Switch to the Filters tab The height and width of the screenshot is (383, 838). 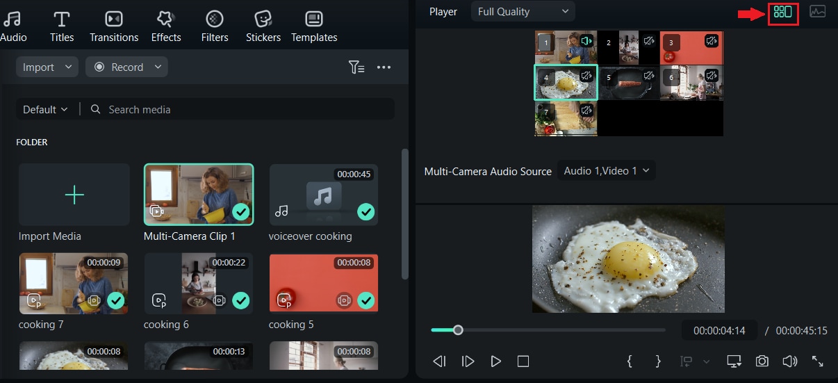click(x=215, y=26)
